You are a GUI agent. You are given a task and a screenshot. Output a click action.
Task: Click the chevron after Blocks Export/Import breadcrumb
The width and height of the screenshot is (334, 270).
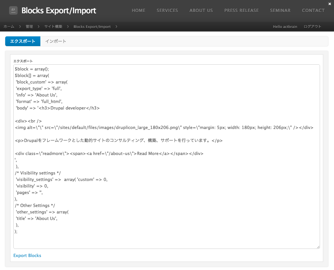[x=116, y=27]
